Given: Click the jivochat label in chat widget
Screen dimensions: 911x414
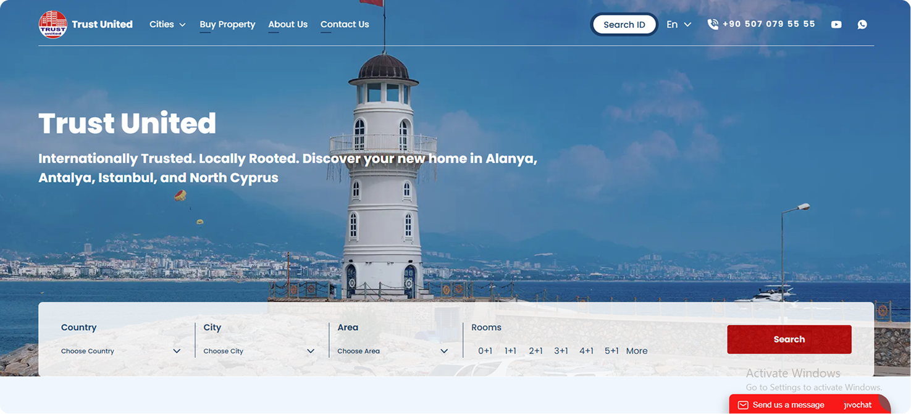Looking at the screenshot, I should point(858,405).
